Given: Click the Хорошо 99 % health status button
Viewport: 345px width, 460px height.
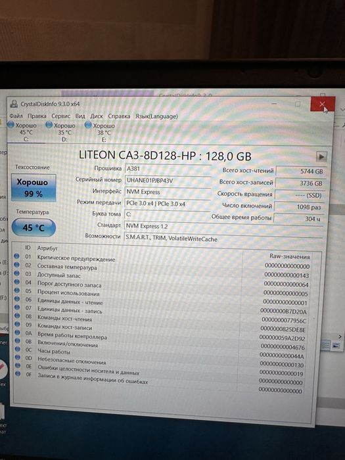Looking at the screenshot, I should pyautogui.click(x=34, y=188).
